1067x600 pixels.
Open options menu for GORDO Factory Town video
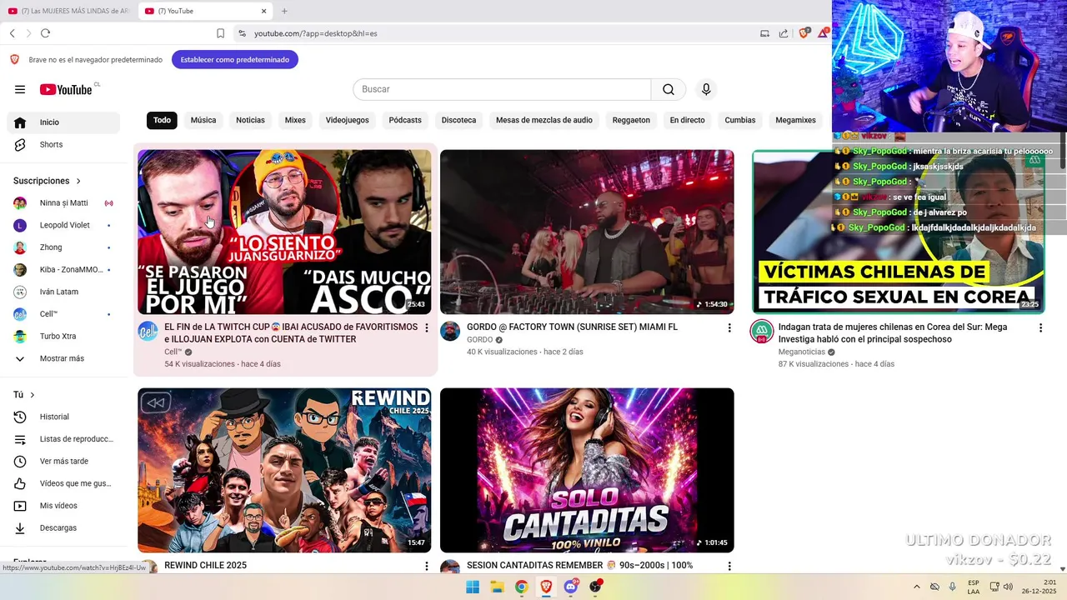(x=729, y=328)
